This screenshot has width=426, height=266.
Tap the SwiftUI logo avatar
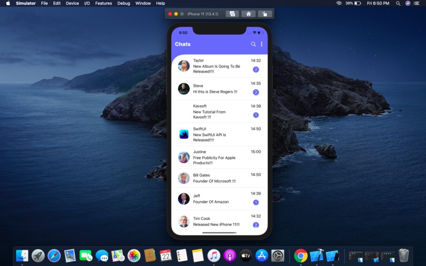(183, 135)
